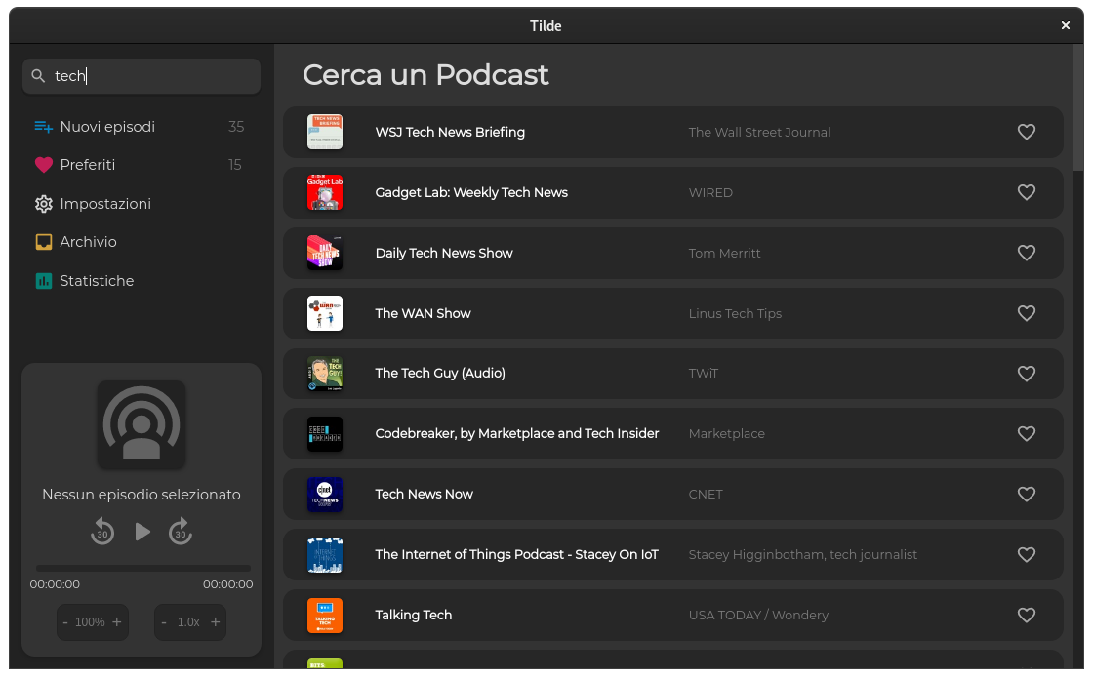Click the search magnifier icon
Screen dimensions: 1093x678
38,75
